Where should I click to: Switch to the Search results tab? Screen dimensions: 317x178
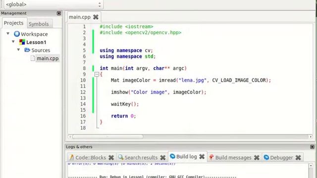pos(141,158)
